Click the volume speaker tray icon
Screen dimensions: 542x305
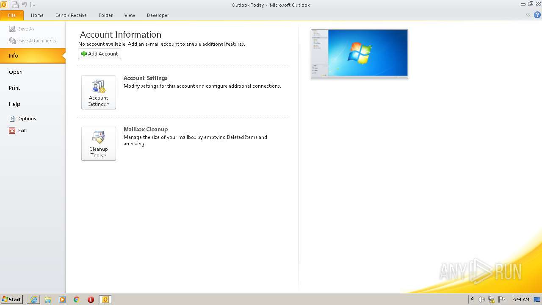click(481, 299)
